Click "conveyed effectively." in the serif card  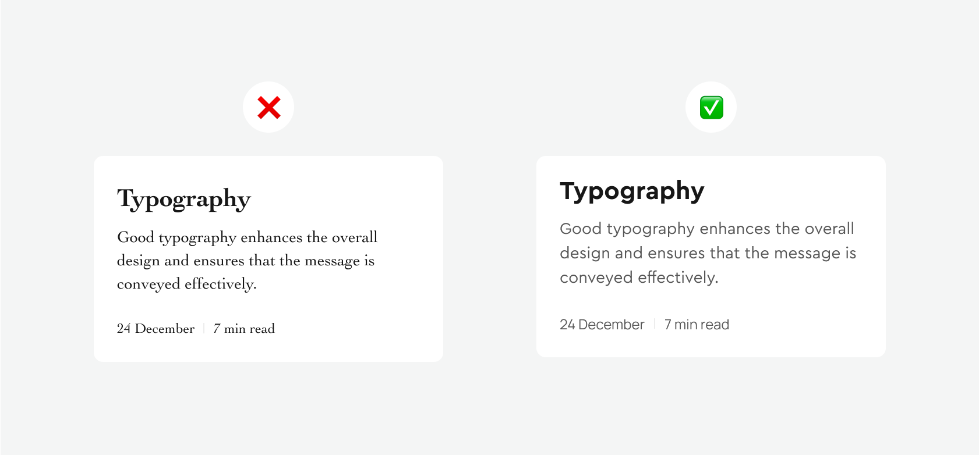tap(186, 284)
